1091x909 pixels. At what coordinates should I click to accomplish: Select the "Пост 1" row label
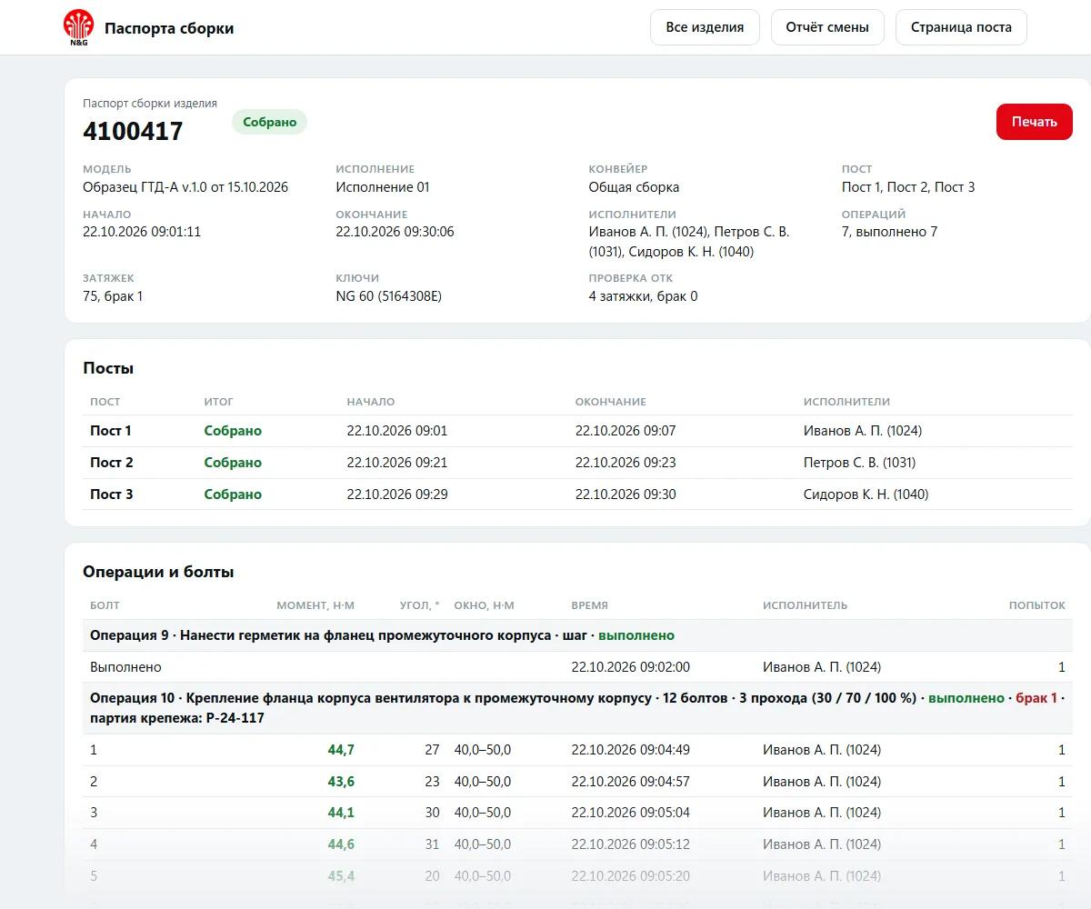click(x=111, y=431)
